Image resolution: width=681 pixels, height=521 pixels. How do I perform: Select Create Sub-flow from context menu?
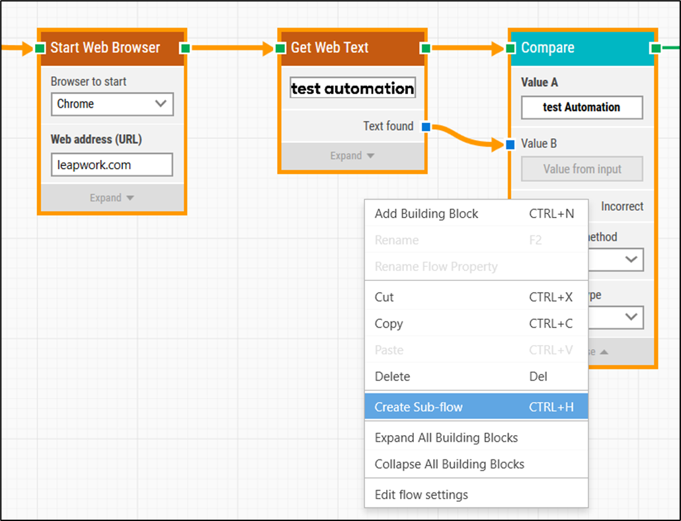[x=476, y=407]
